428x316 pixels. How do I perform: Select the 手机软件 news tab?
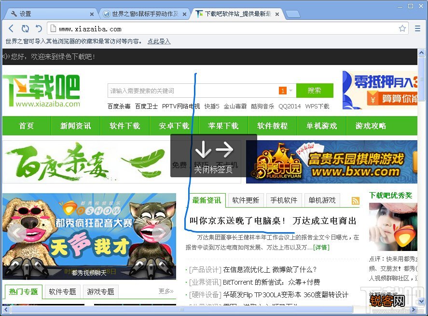coord(284,200)
